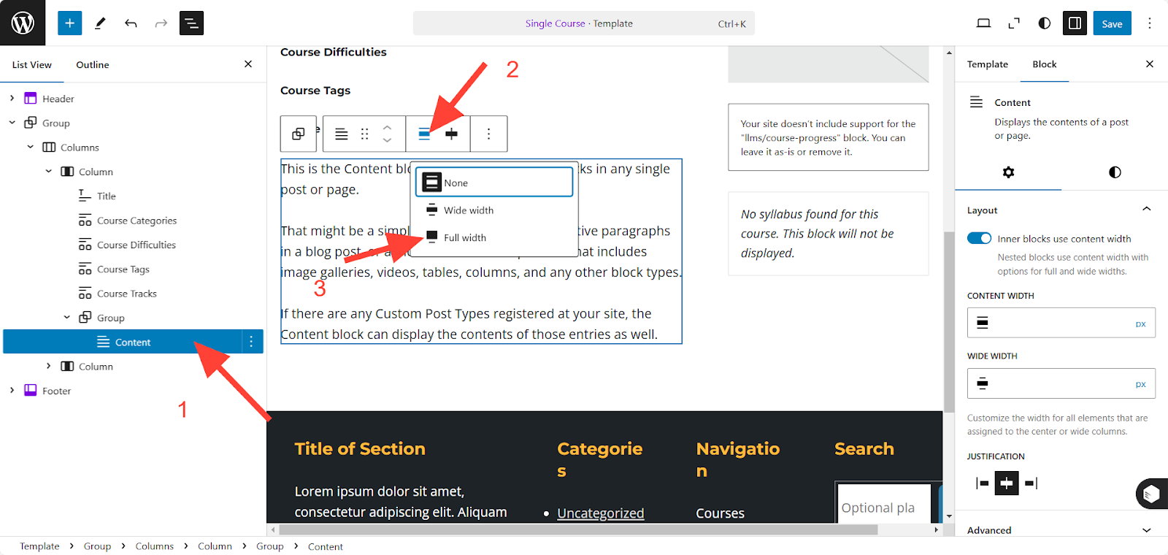Select the justify center button
Image resolution: width=1168 pixels, height=555 pixels.
1006,483
